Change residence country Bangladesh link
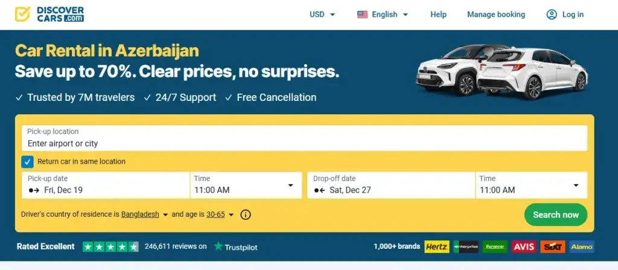The width and height of the screenshot is (618, 270). point(140,214)
